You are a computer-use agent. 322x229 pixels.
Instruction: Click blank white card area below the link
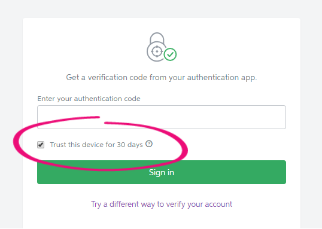(x=162, y=219)
